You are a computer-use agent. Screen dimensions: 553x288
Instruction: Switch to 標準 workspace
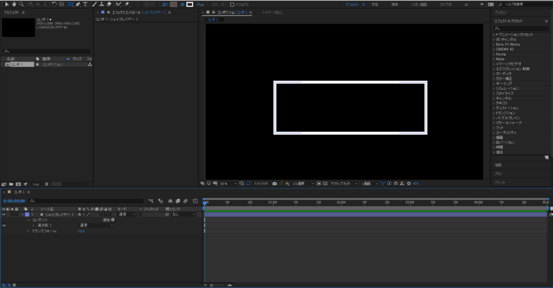(395, 4)
